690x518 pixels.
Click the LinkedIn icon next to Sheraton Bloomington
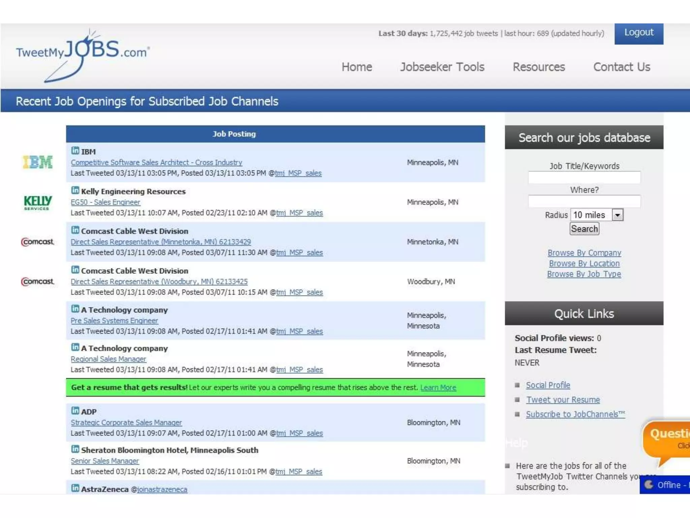[75, 449]
